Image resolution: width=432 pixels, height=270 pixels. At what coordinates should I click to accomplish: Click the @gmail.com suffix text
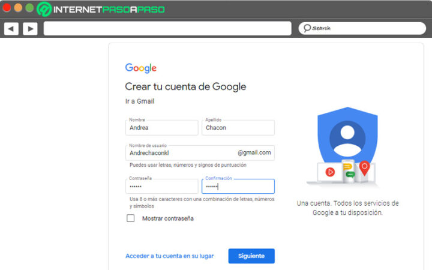click(x=254, y=152)
